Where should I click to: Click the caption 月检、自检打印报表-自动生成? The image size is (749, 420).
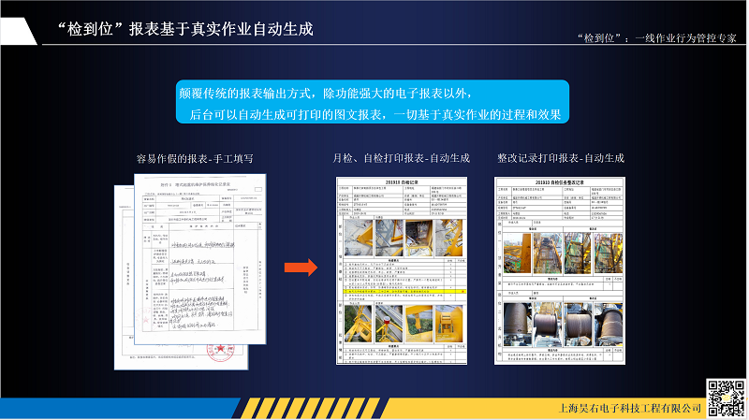point(402,158)
